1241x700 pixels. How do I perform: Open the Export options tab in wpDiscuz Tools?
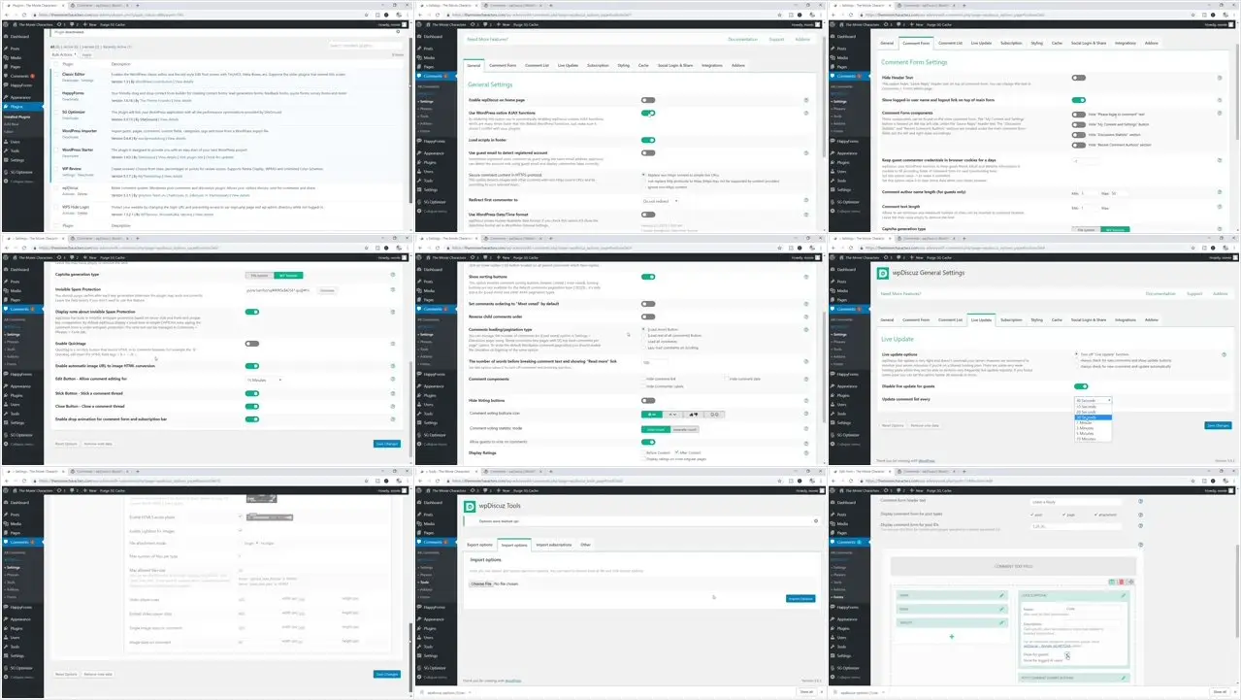pos(479,545)
